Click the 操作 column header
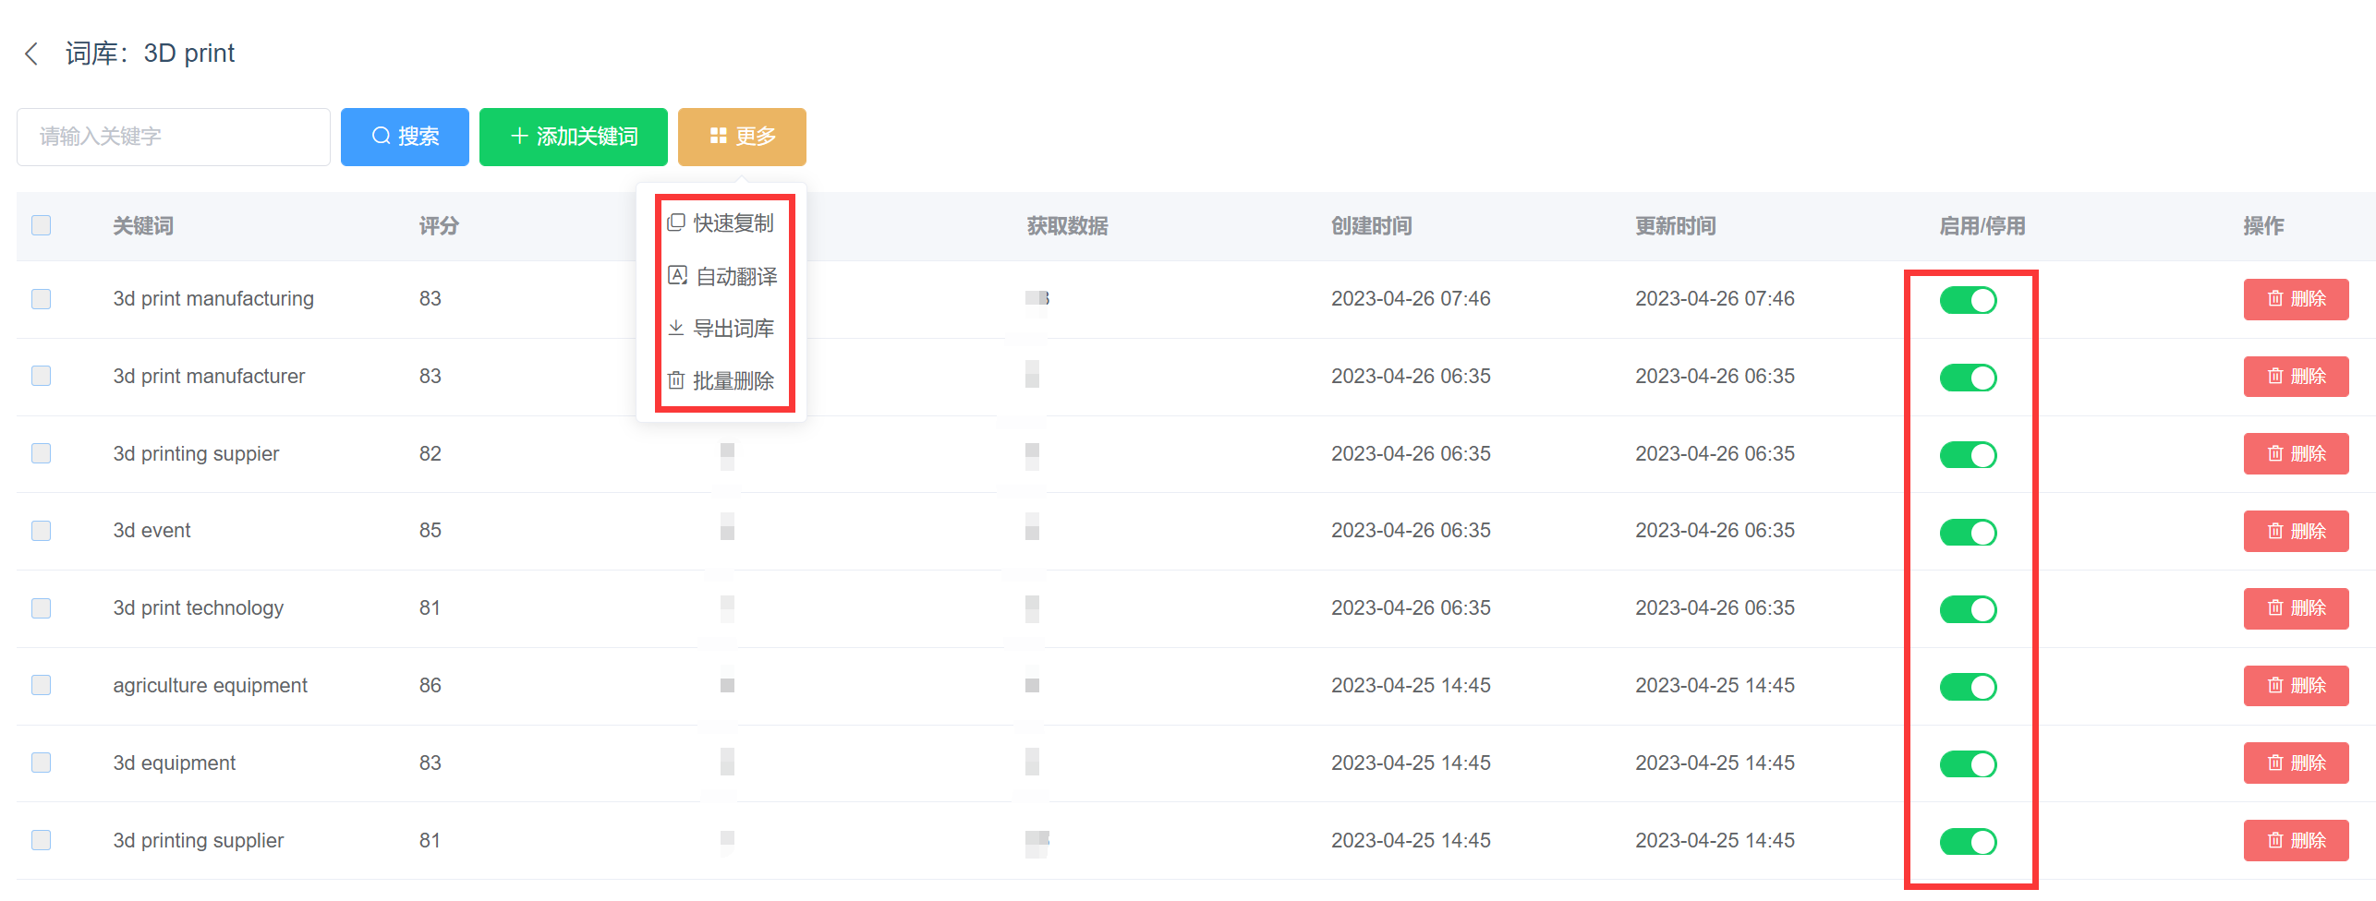 [x=2263, y=226]
